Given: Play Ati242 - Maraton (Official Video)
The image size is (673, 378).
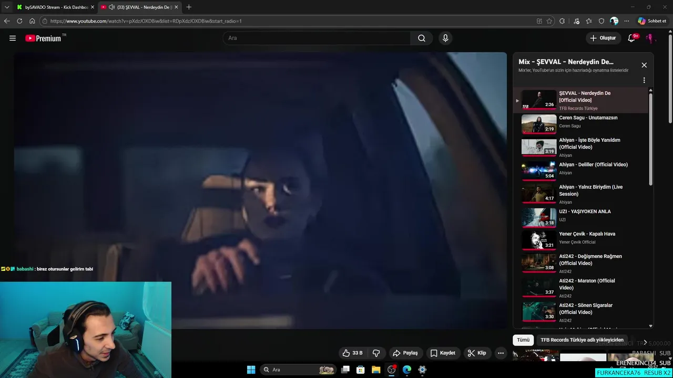Looking at the screenshot, I should pos(581,288).
